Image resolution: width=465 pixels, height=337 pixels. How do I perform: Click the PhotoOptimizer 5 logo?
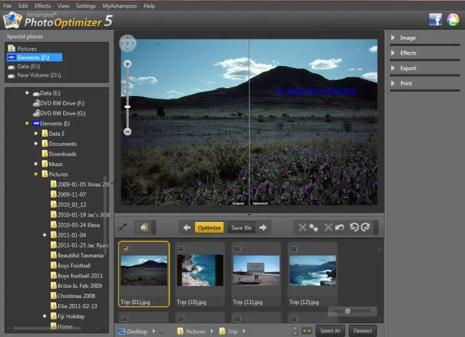click(x=58, y=20)
